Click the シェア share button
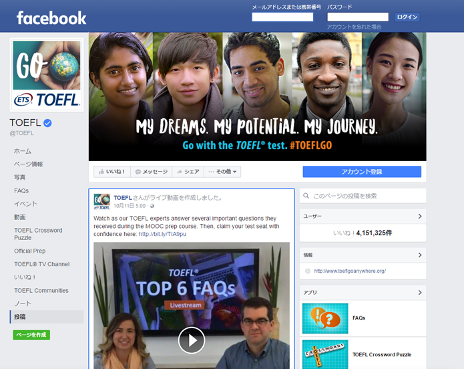Viewport: 464px width, 369px height. (188, 172)
